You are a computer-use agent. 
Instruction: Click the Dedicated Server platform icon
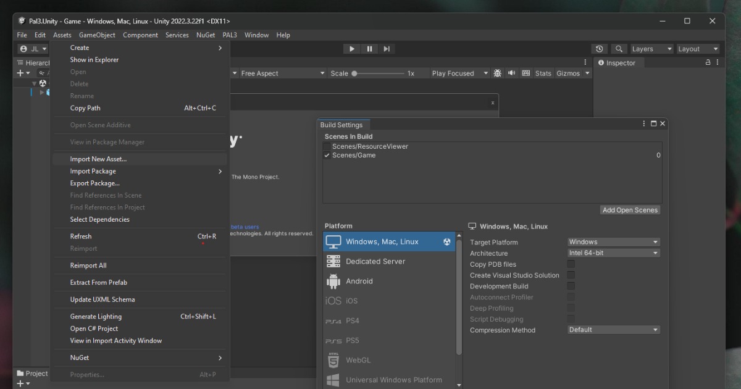tap(333, 261)
